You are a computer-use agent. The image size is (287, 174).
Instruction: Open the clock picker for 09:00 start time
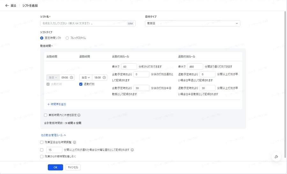(x=71, y=77)
